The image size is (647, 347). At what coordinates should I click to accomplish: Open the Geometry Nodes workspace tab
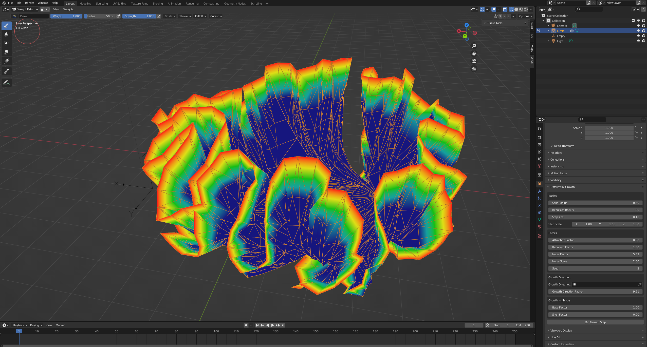(235, 4)
